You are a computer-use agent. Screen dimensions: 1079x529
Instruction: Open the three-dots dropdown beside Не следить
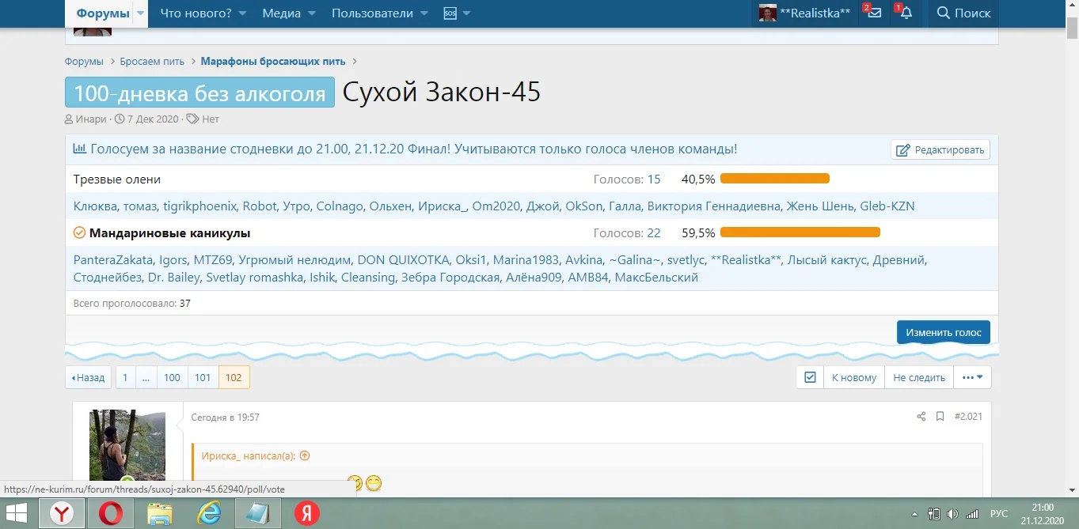(x=971, y=377)
